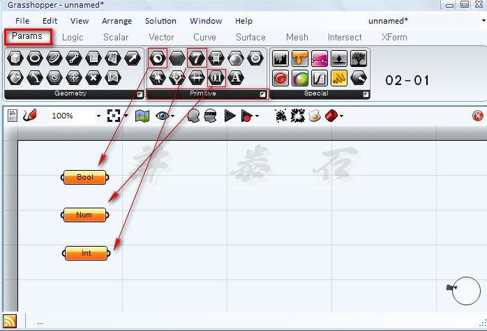Click the black play solver button
The image size is (487, 331).
[x=230, y=116]
